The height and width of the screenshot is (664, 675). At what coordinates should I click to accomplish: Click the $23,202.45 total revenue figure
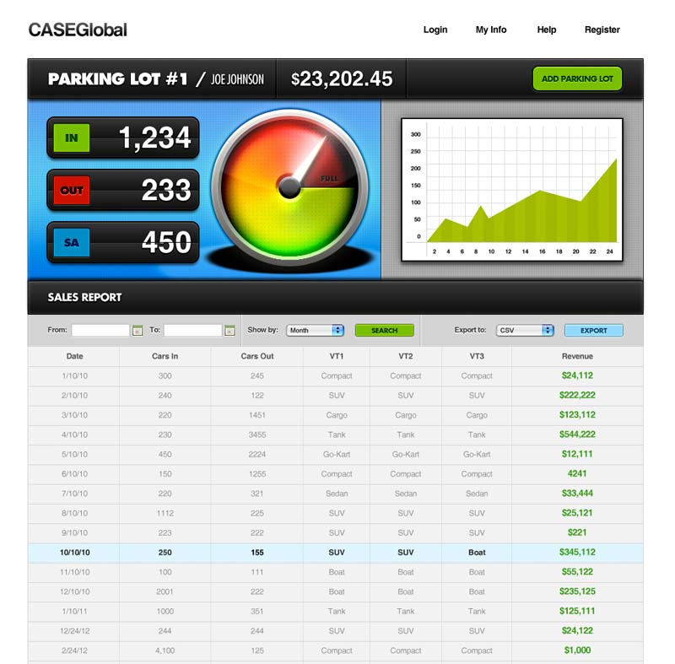(x=342, y=78)
